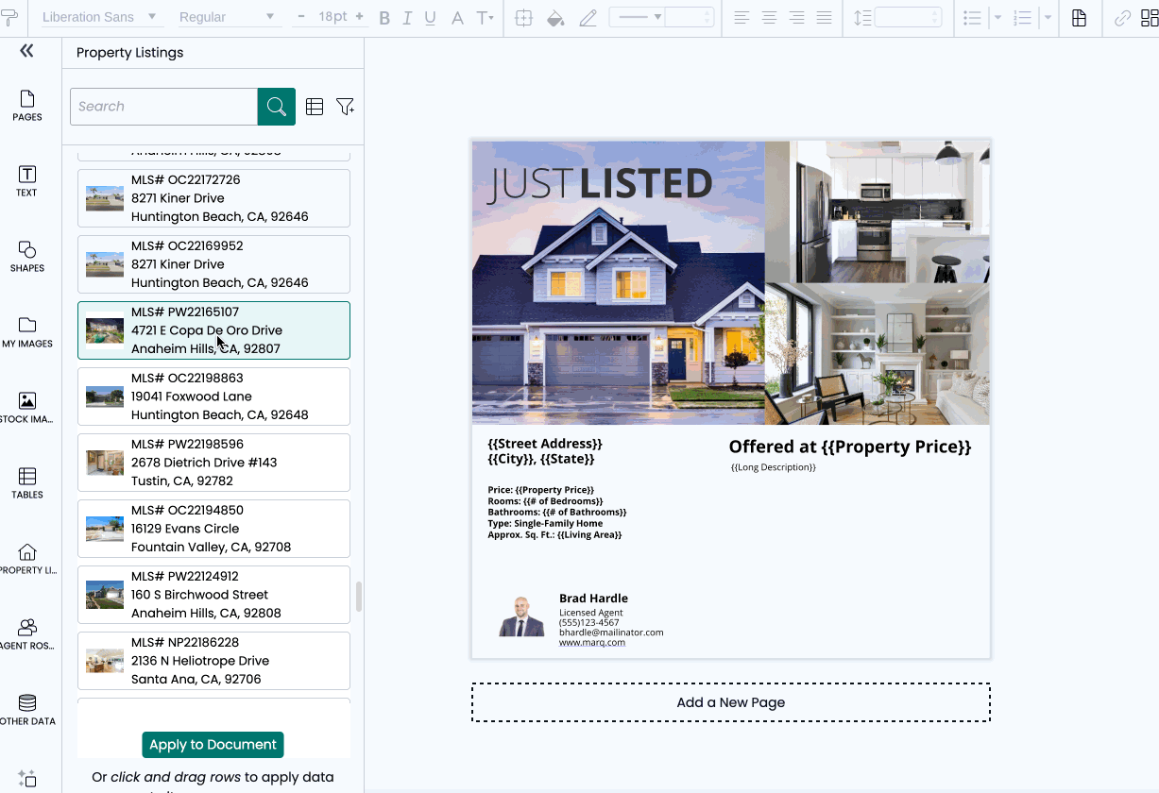
Task: Open the fill color bucket
Action: (555, 18)
